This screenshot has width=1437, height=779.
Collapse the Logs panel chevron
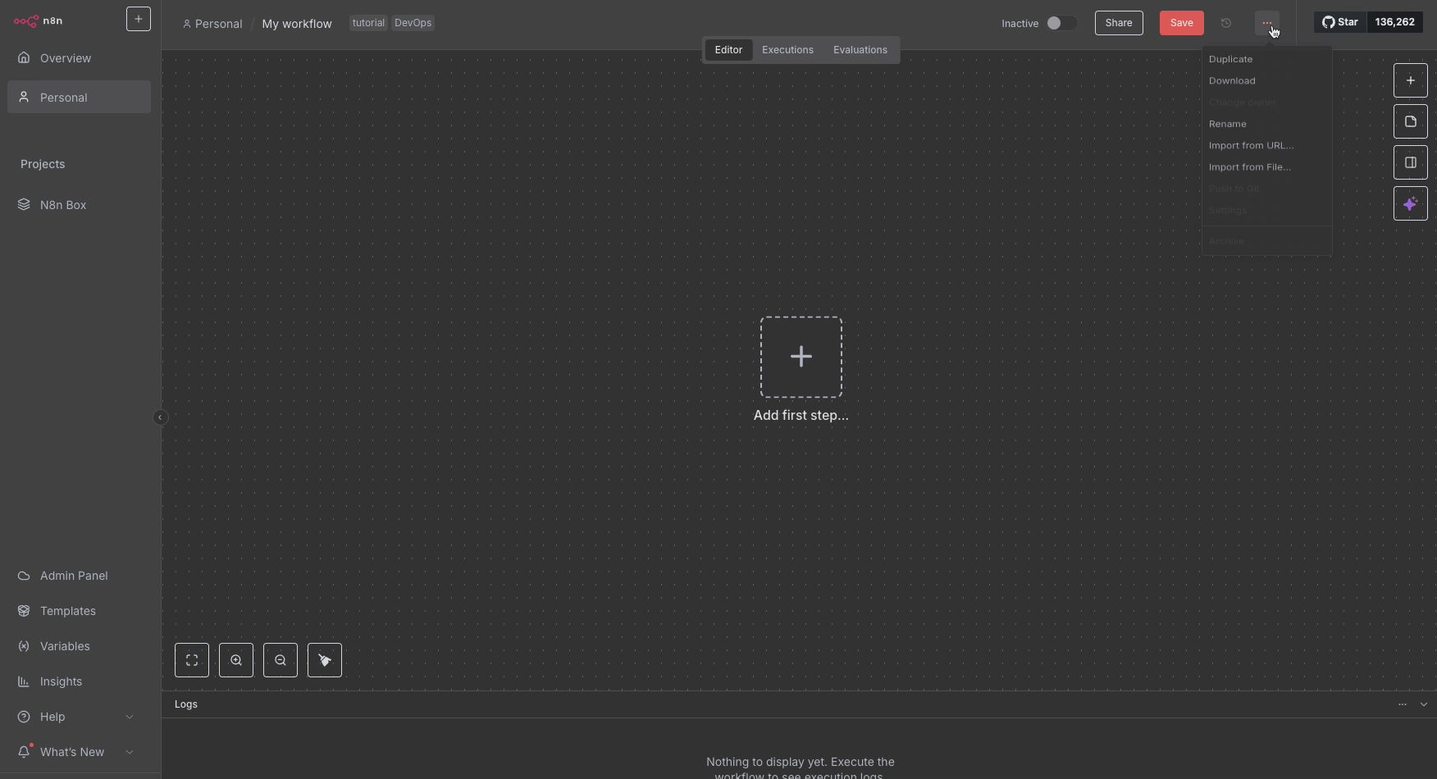pyautogui.click(x=1423, y=704)
